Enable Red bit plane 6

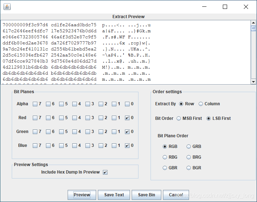[48, 118]
